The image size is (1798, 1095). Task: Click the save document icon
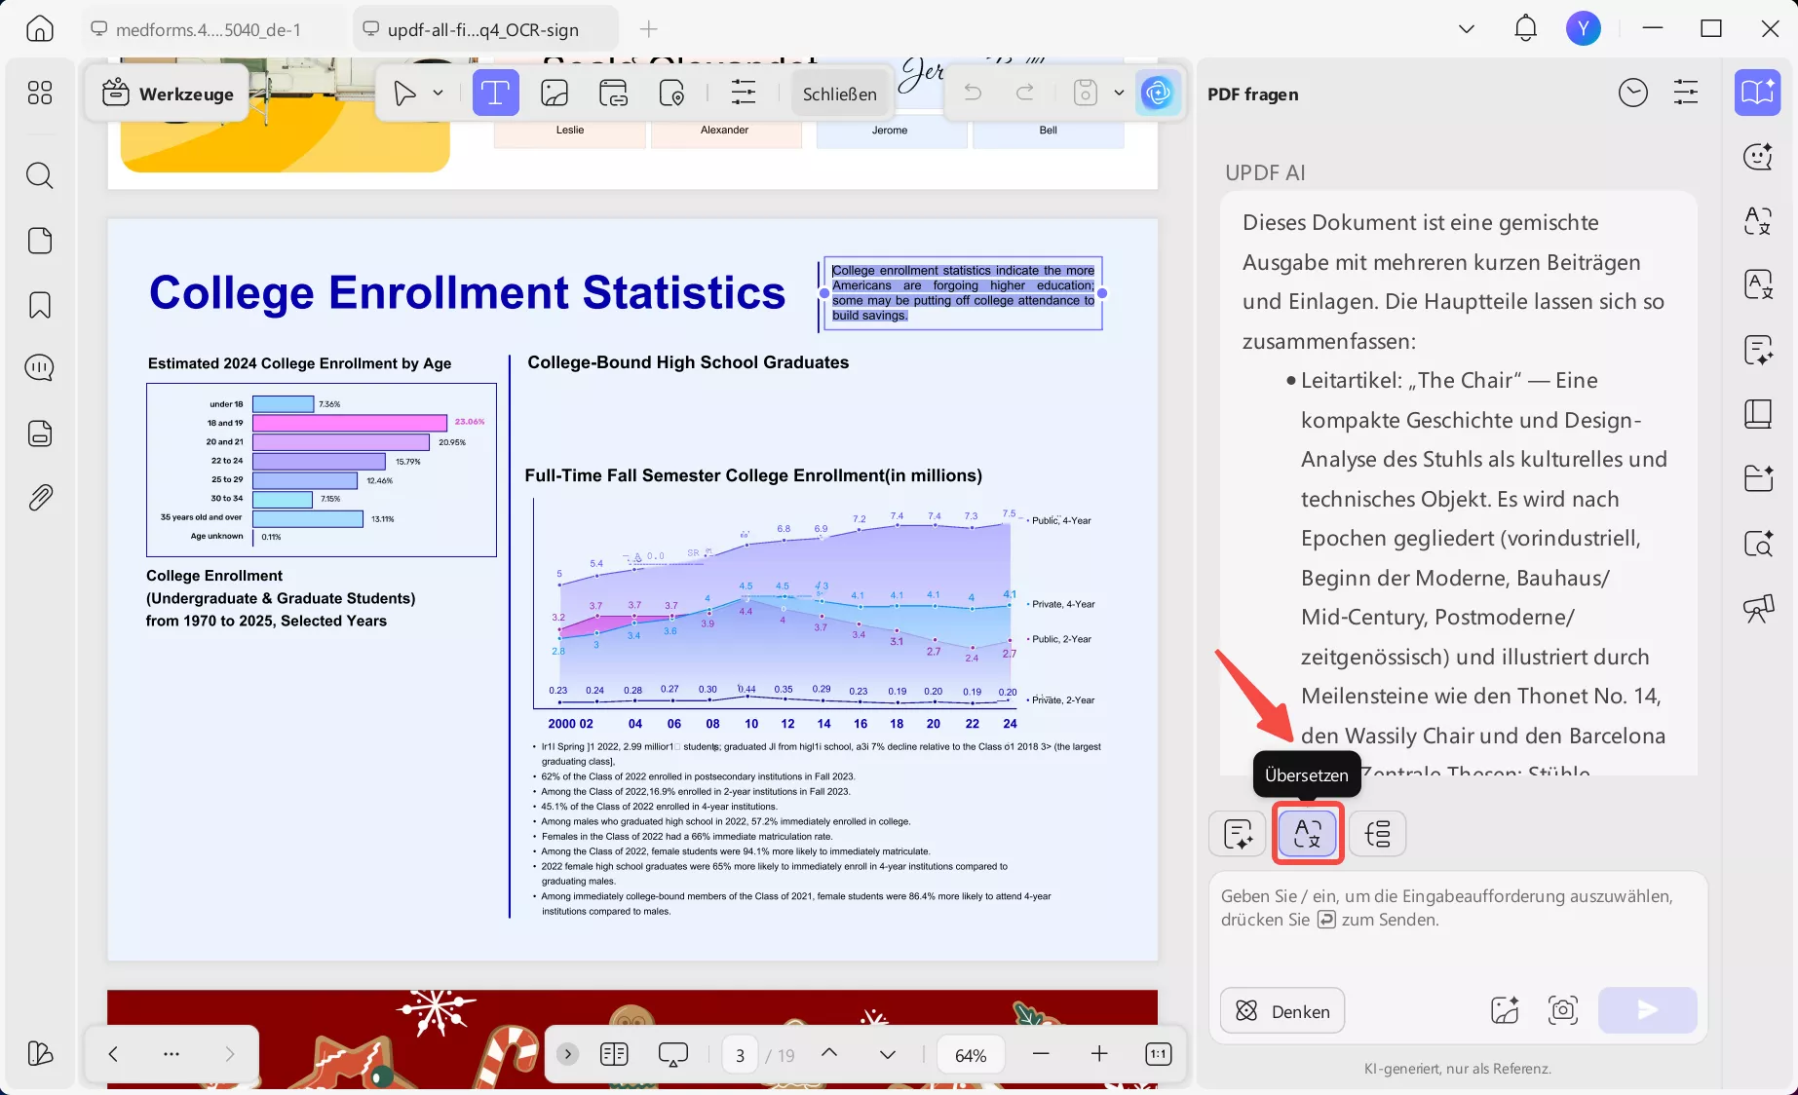pyautogui.click(x=1086, y=93)
